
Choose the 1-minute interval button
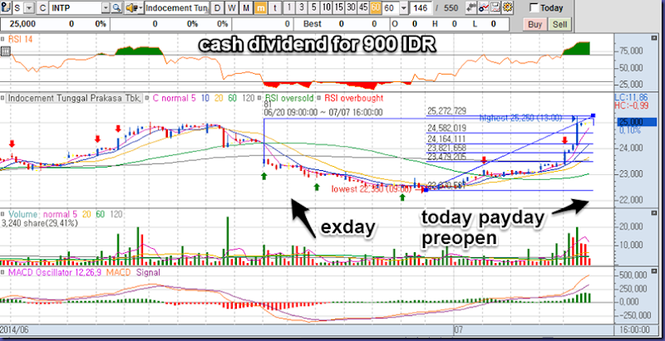(289, 7)
